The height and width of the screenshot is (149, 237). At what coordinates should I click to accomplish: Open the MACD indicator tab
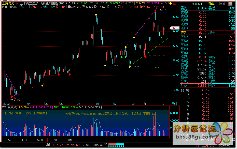(x=39, y=140)
